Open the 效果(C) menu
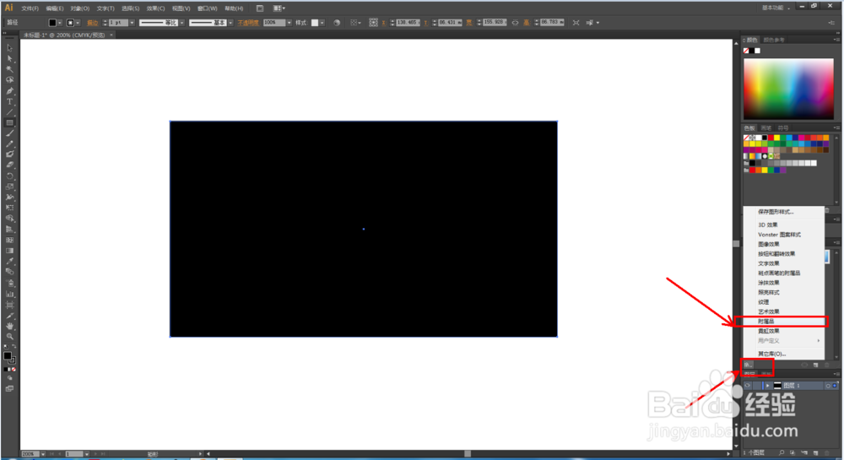This screenshot has width=844, height=460. (155, 8)
